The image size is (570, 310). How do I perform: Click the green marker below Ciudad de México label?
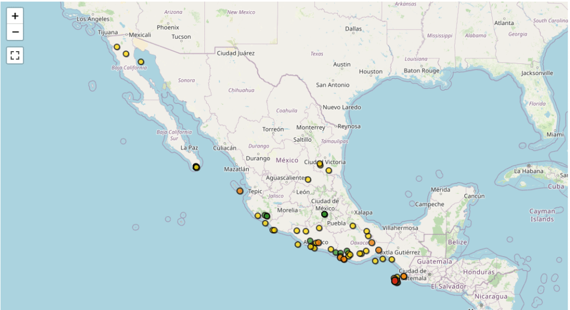coord(325,214)
